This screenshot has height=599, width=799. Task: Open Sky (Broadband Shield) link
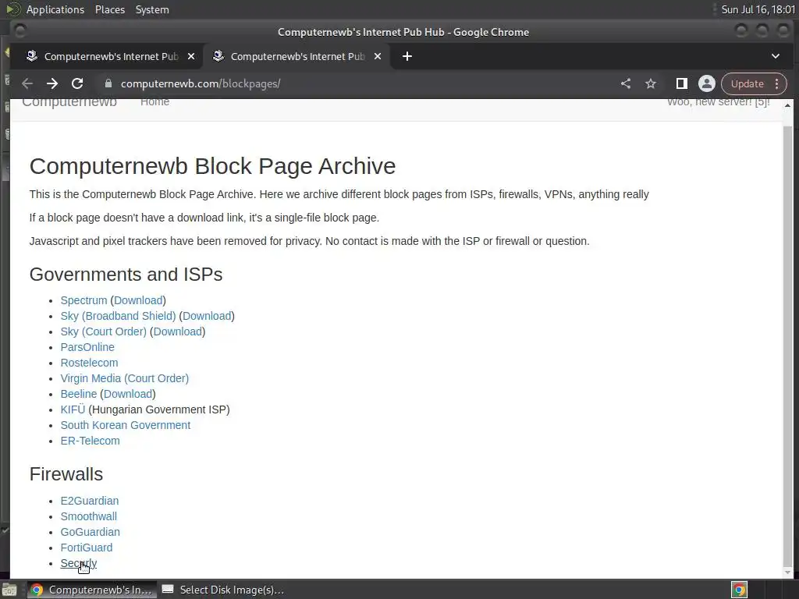click(x=119, y=316)
